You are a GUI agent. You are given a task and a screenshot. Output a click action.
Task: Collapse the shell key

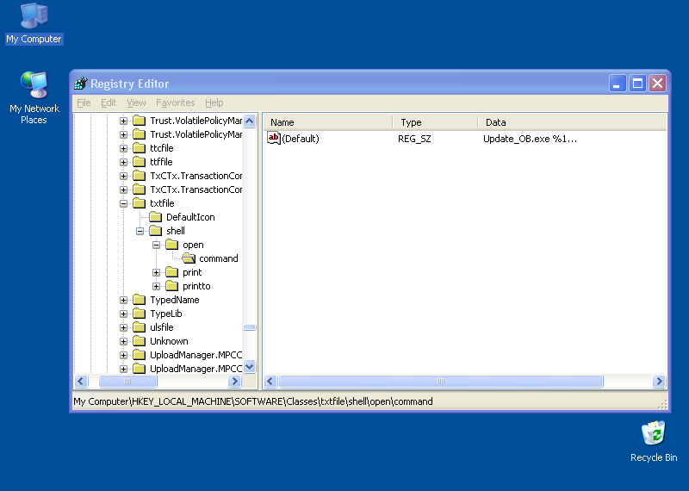(140, 231)
